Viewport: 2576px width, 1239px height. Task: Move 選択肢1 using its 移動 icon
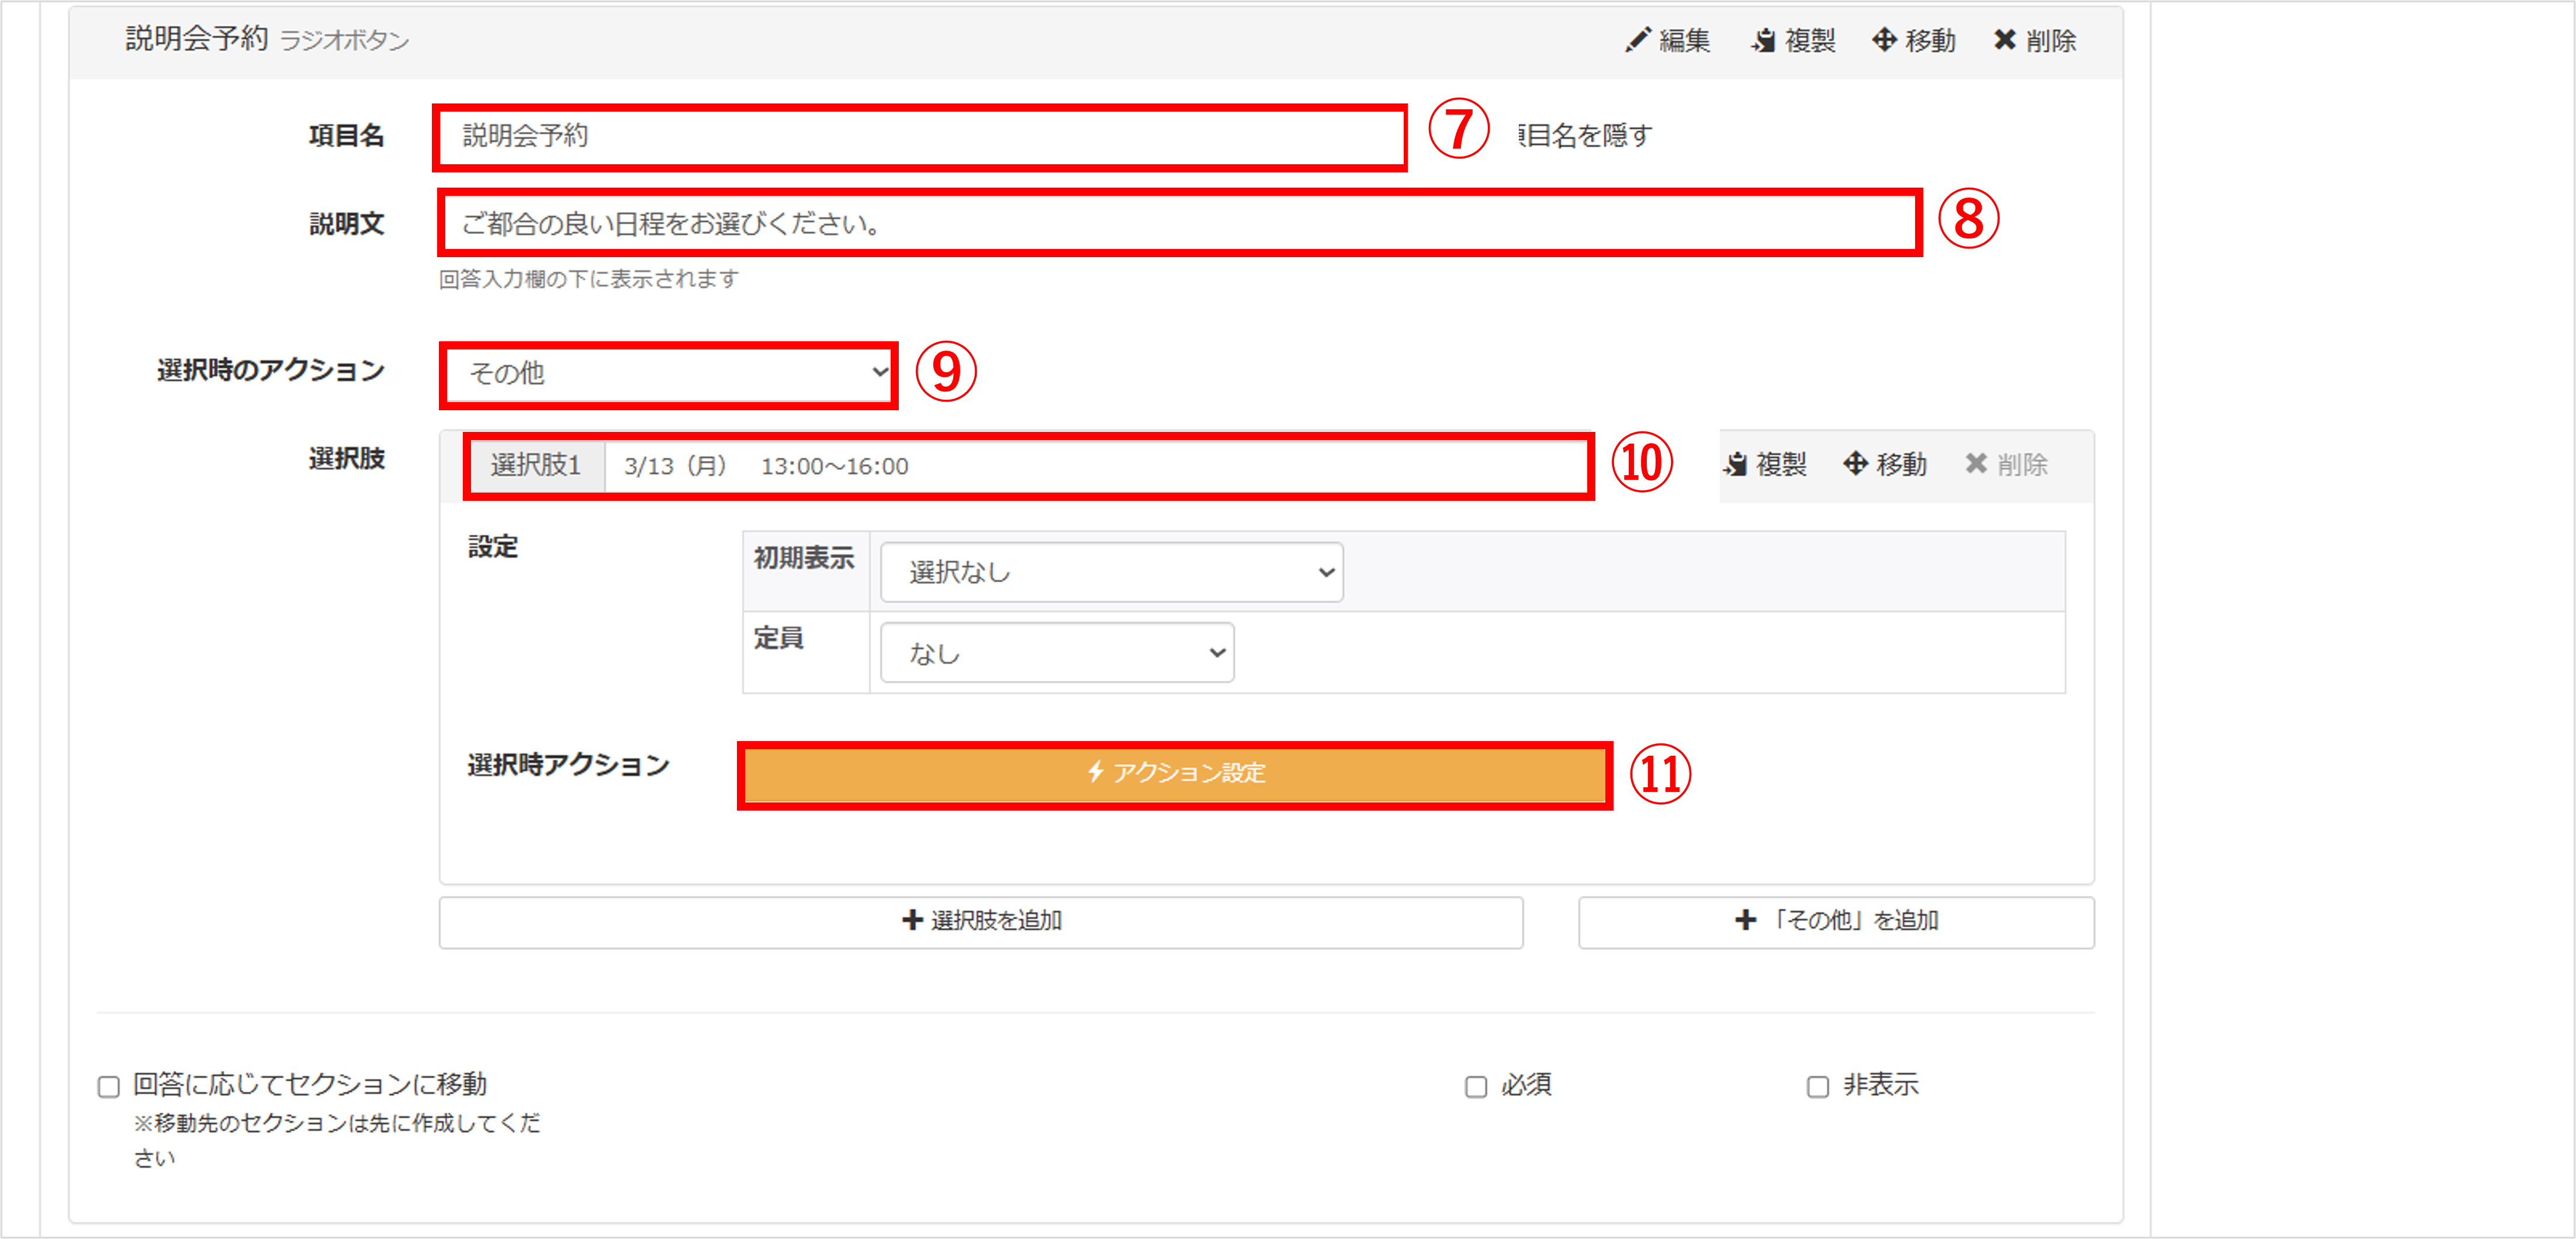click(x=1855, y=463)
